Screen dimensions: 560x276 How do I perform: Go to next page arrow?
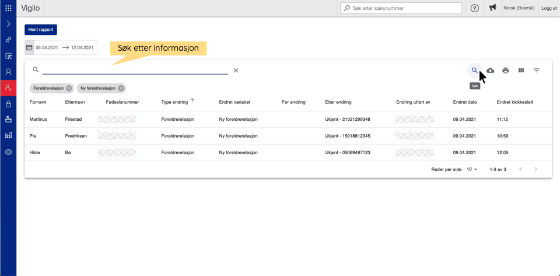click(535, 169)
